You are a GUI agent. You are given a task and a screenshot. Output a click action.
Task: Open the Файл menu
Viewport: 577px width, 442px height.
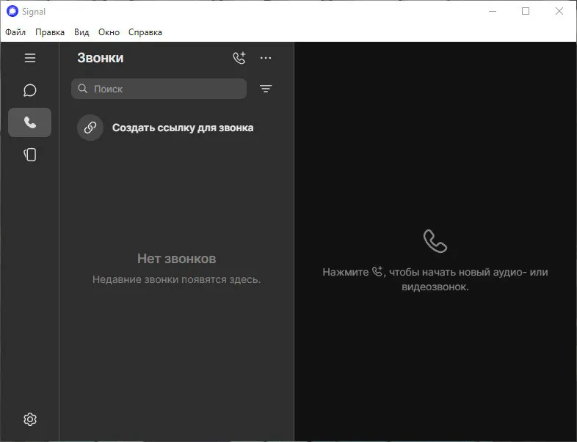[x=15, y=32]
